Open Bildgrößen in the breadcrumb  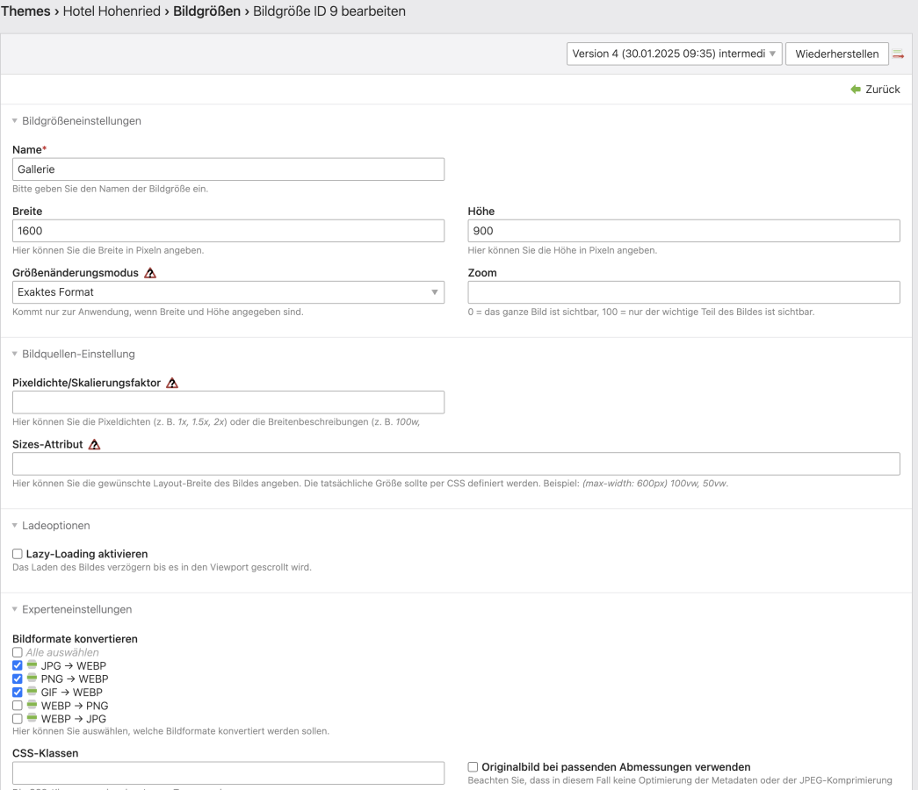click(x=206, y=13)
